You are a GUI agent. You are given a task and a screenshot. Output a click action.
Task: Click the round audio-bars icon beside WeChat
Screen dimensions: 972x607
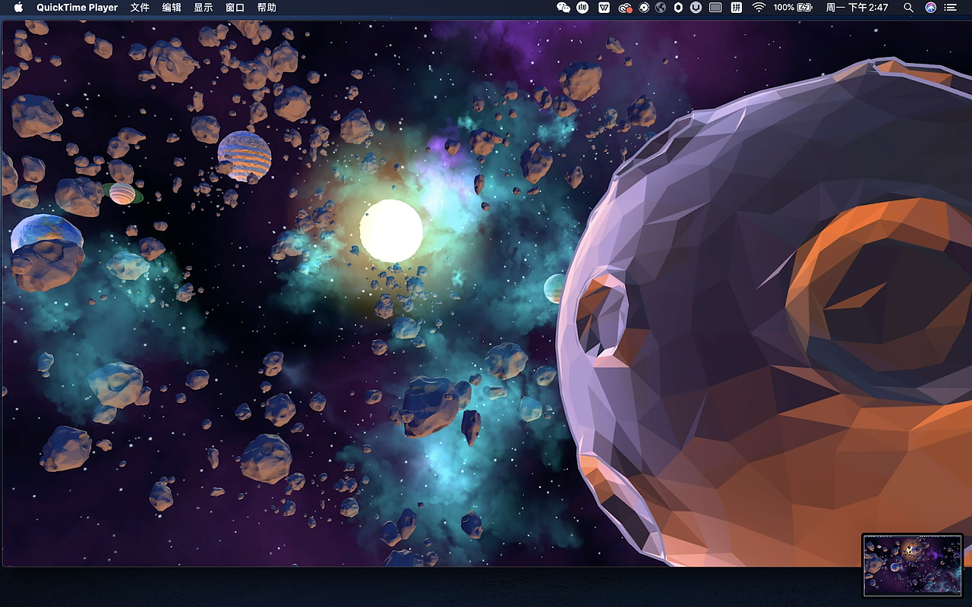coord(583,8)
